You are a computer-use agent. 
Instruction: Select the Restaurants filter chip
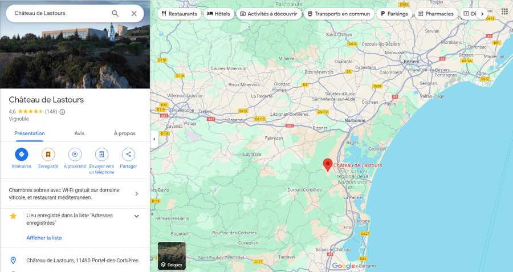(x=180, y=14)
